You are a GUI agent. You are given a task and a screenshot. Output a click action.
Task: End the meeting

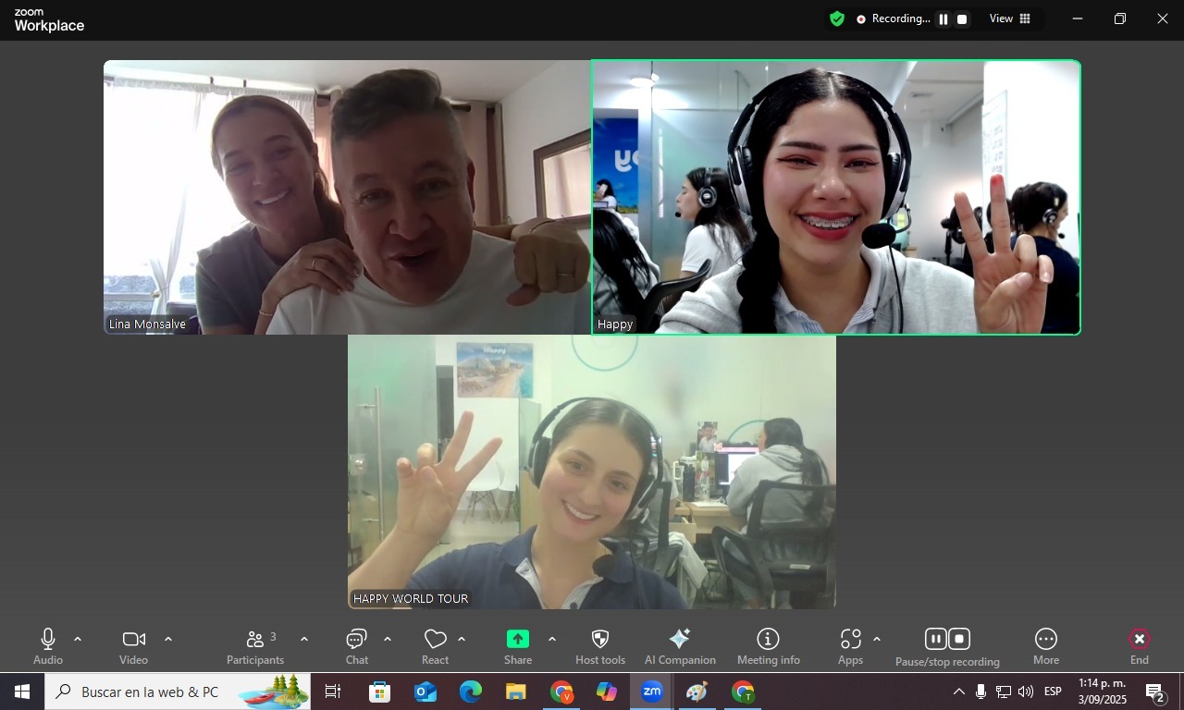point(1140,645)
